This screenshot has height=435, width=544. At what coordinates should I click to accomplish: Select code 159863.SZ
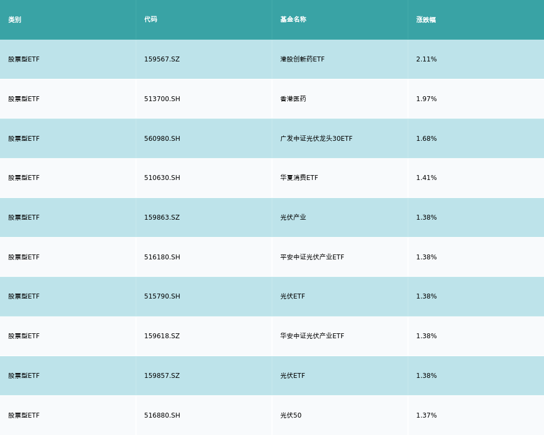pyautogui.click(x=162, y=217)
